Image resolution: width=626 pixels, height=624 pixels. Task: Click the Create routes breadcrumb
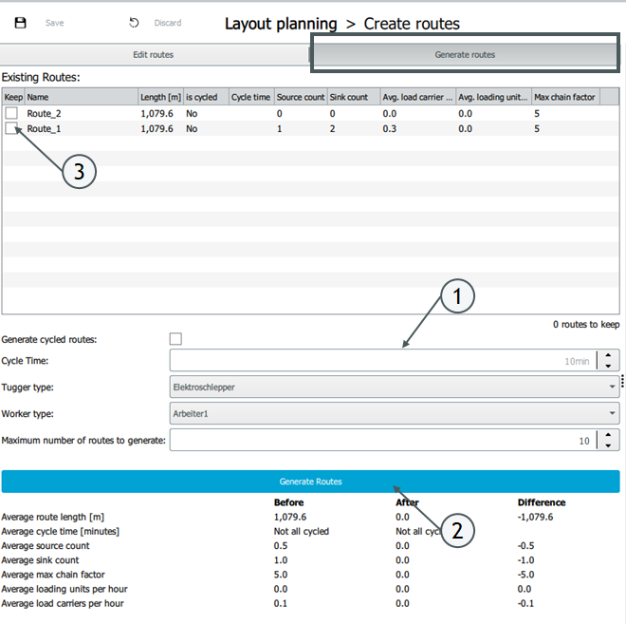click(x=412, y=24)
